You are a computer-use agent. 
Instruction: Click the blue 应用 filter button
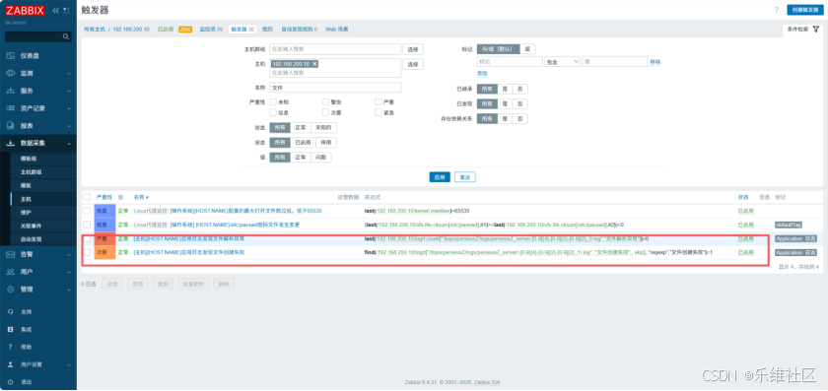[x=440, y=177]
